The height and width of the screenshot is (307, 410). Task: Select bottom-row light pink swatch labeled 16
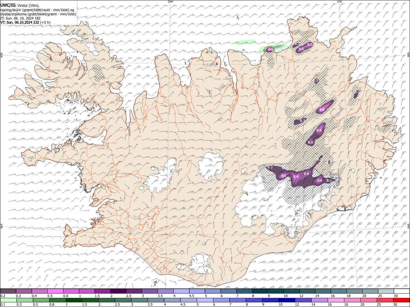pos(336,300)
